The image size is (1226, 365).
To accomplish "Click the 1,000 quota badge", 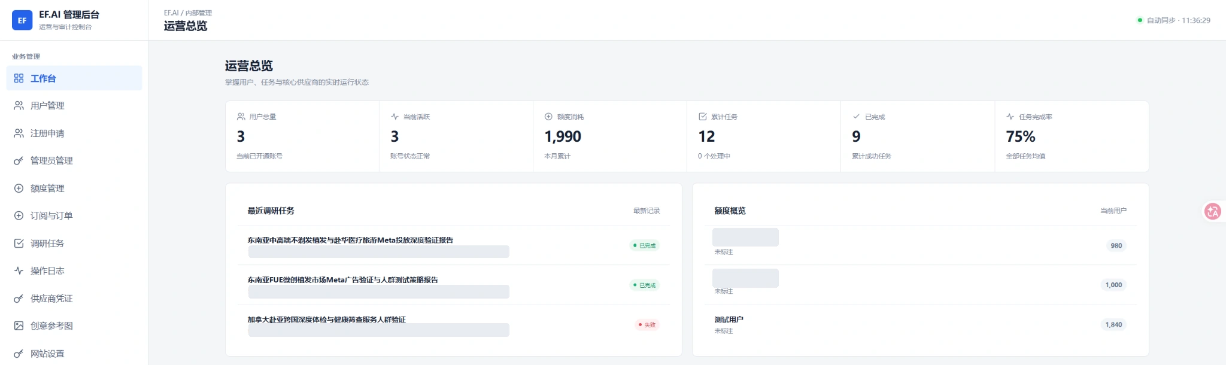I will click(x=1113, y=285).
